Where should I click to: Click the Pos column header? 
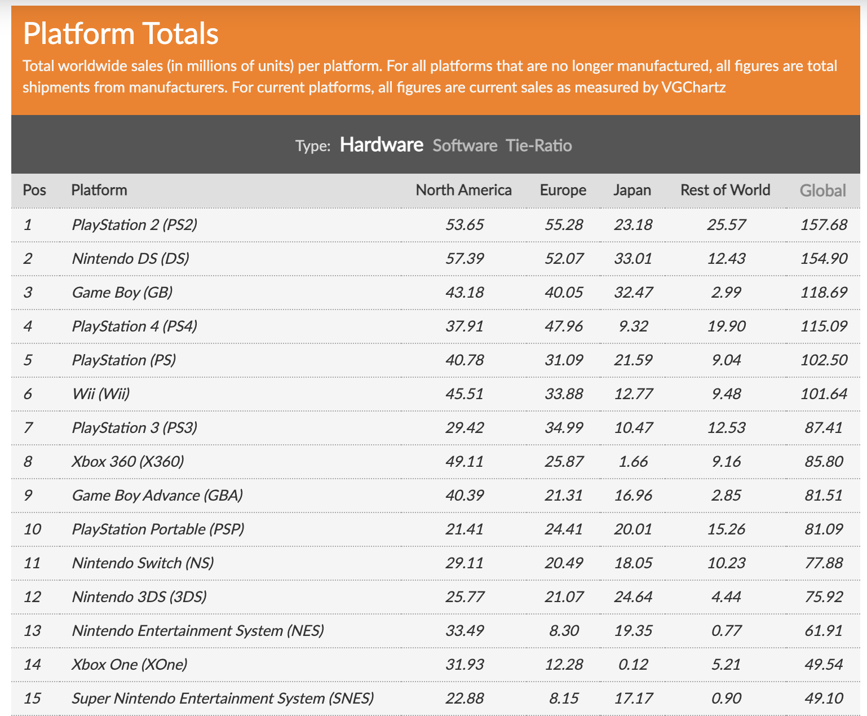tap(34, 190)
